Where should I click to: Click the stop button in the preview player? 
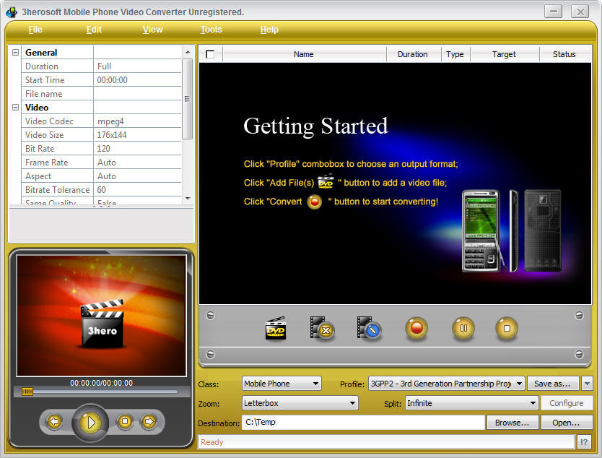124,422
